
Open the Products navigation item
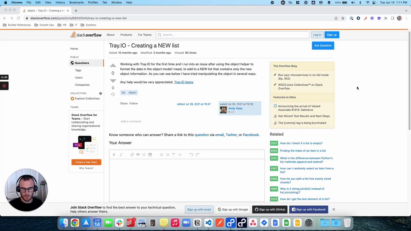pos(126,35)
